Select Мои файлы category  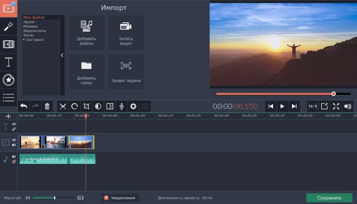34,17
